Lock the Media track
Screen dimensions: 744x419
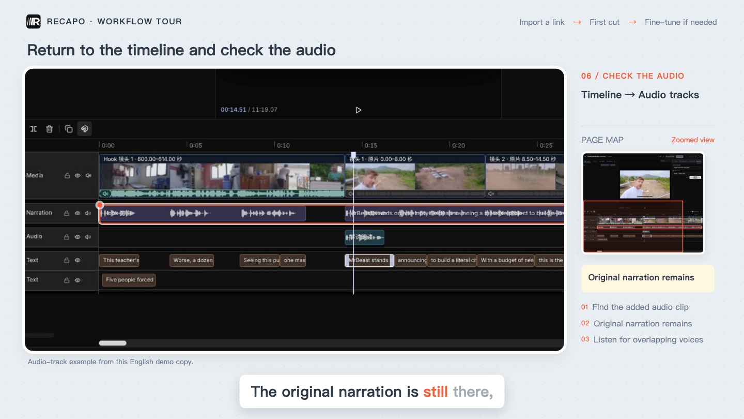click(x=67, y=176)
